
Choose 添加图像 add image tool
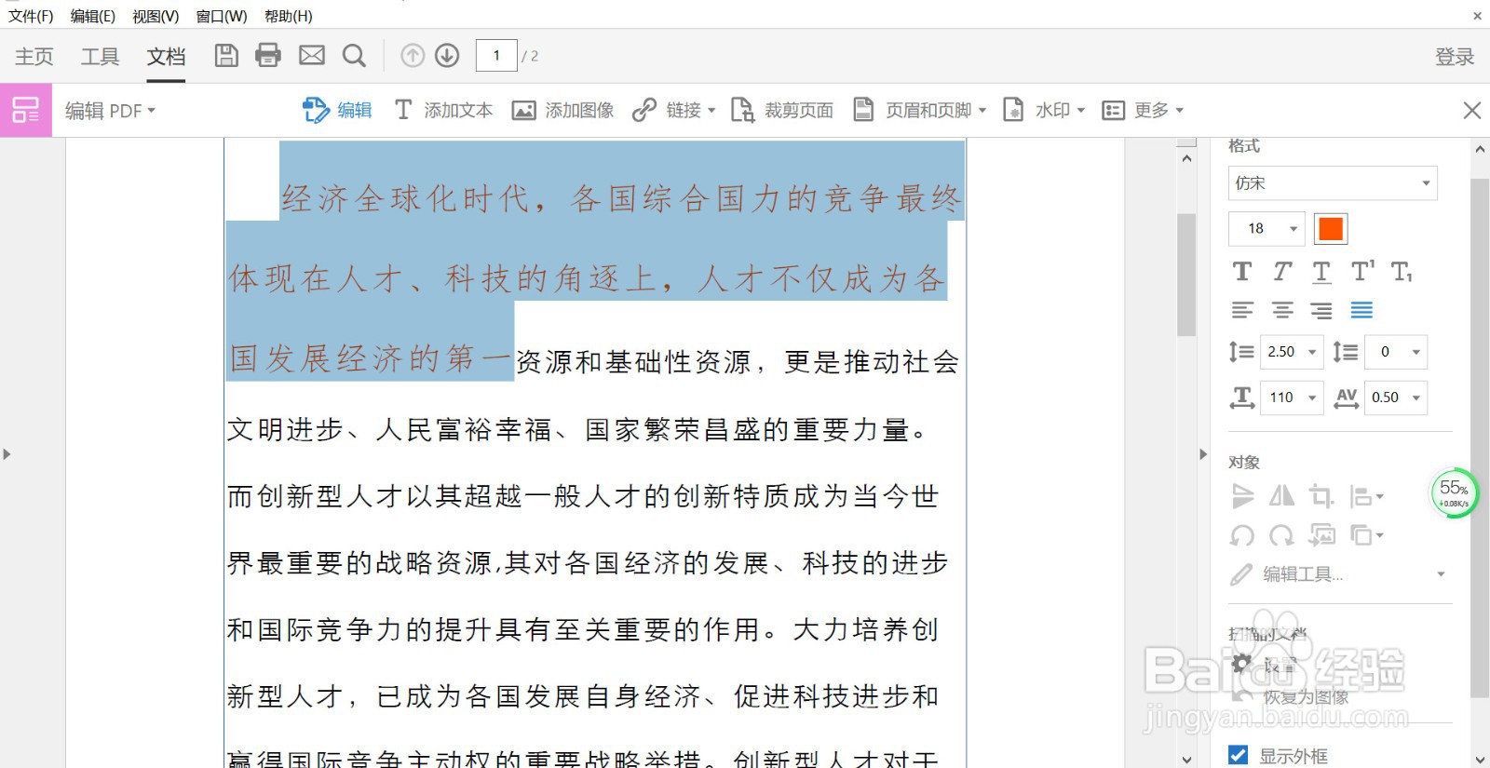(562, 110)
